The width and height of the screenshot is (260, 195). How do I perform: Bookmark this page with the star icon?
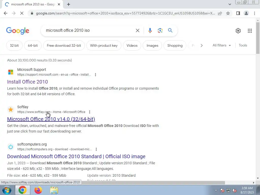click(x=228, y=13)
